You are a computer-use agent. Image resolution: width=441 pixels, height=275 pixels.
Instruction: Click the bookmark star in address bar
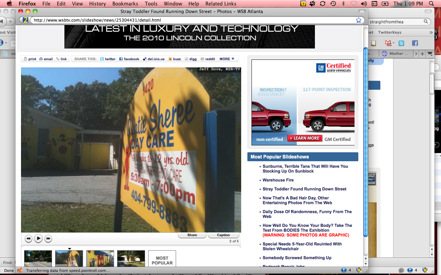359,20
